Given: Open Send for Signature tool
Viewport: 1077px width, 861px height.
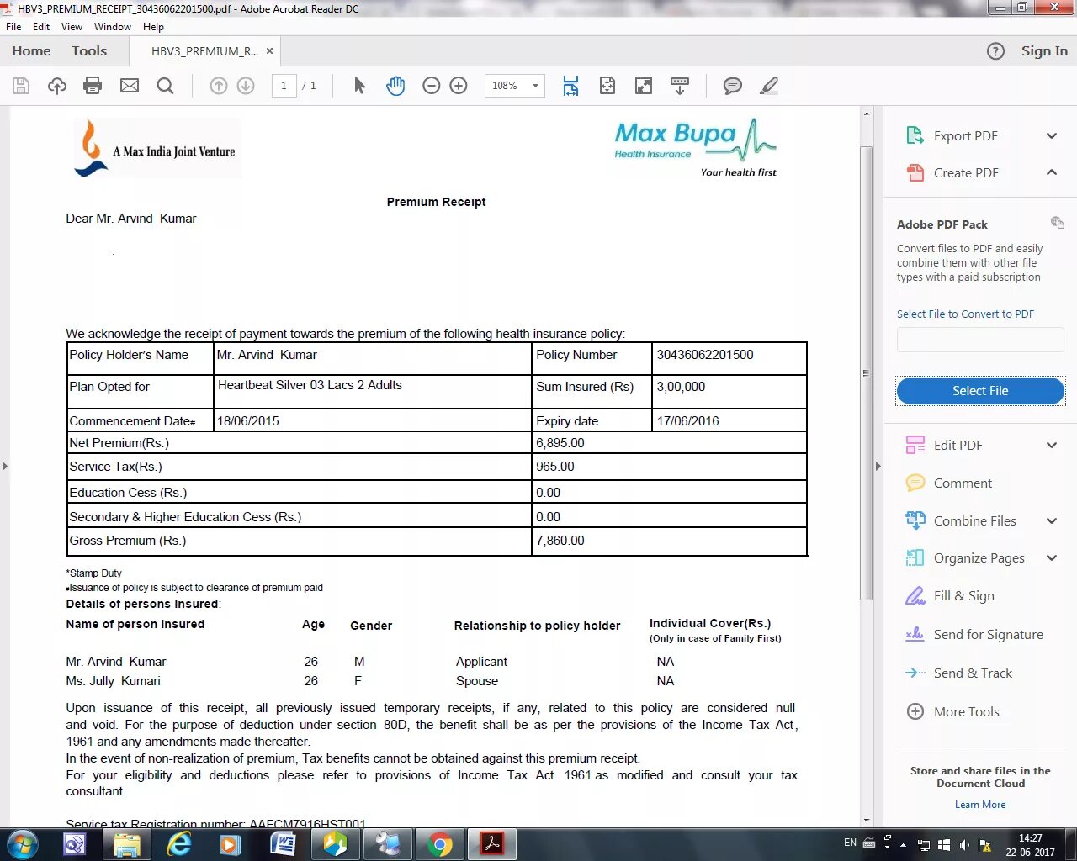Looking at the screenshot, I should [x=989, y=634].
